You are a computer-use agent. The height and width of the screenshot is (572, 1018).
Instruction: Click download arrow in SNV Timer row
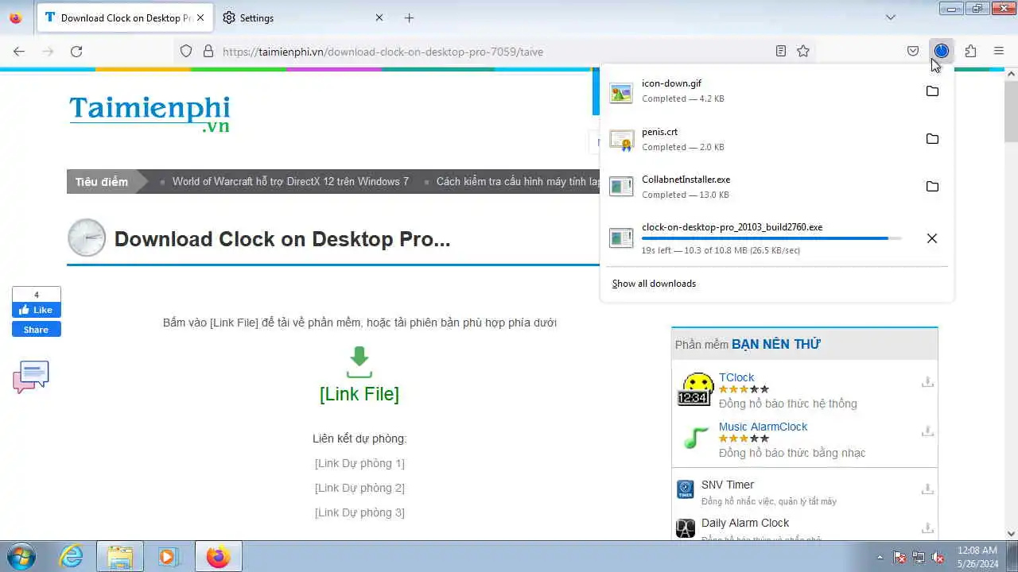tap(927, 489)
